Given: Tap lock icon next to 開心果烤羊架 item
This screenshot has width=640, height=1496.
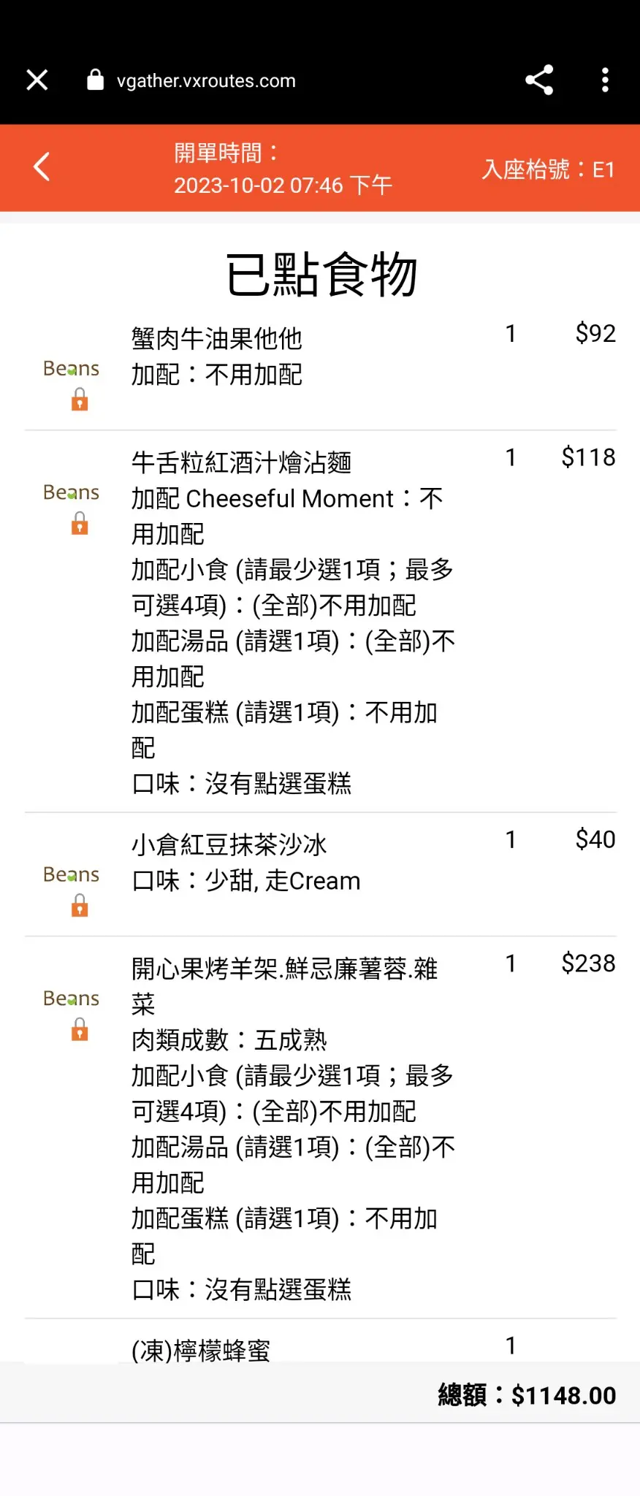Looking at the screenshot, I should 80,1030.
